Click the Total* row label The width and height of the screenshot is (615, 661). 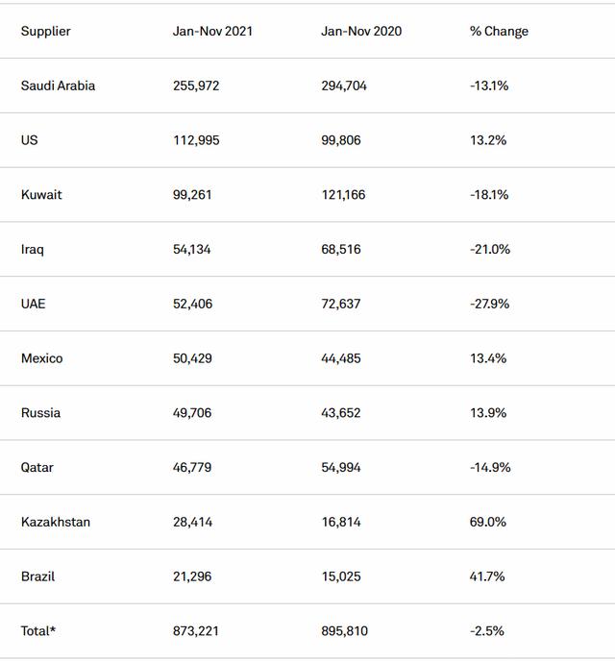38,631
